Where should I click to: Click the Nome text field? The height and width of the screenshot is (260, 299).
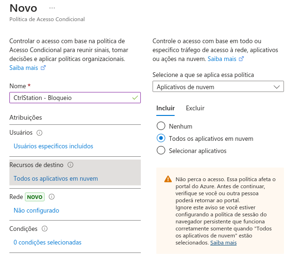[x=70, y=98]
